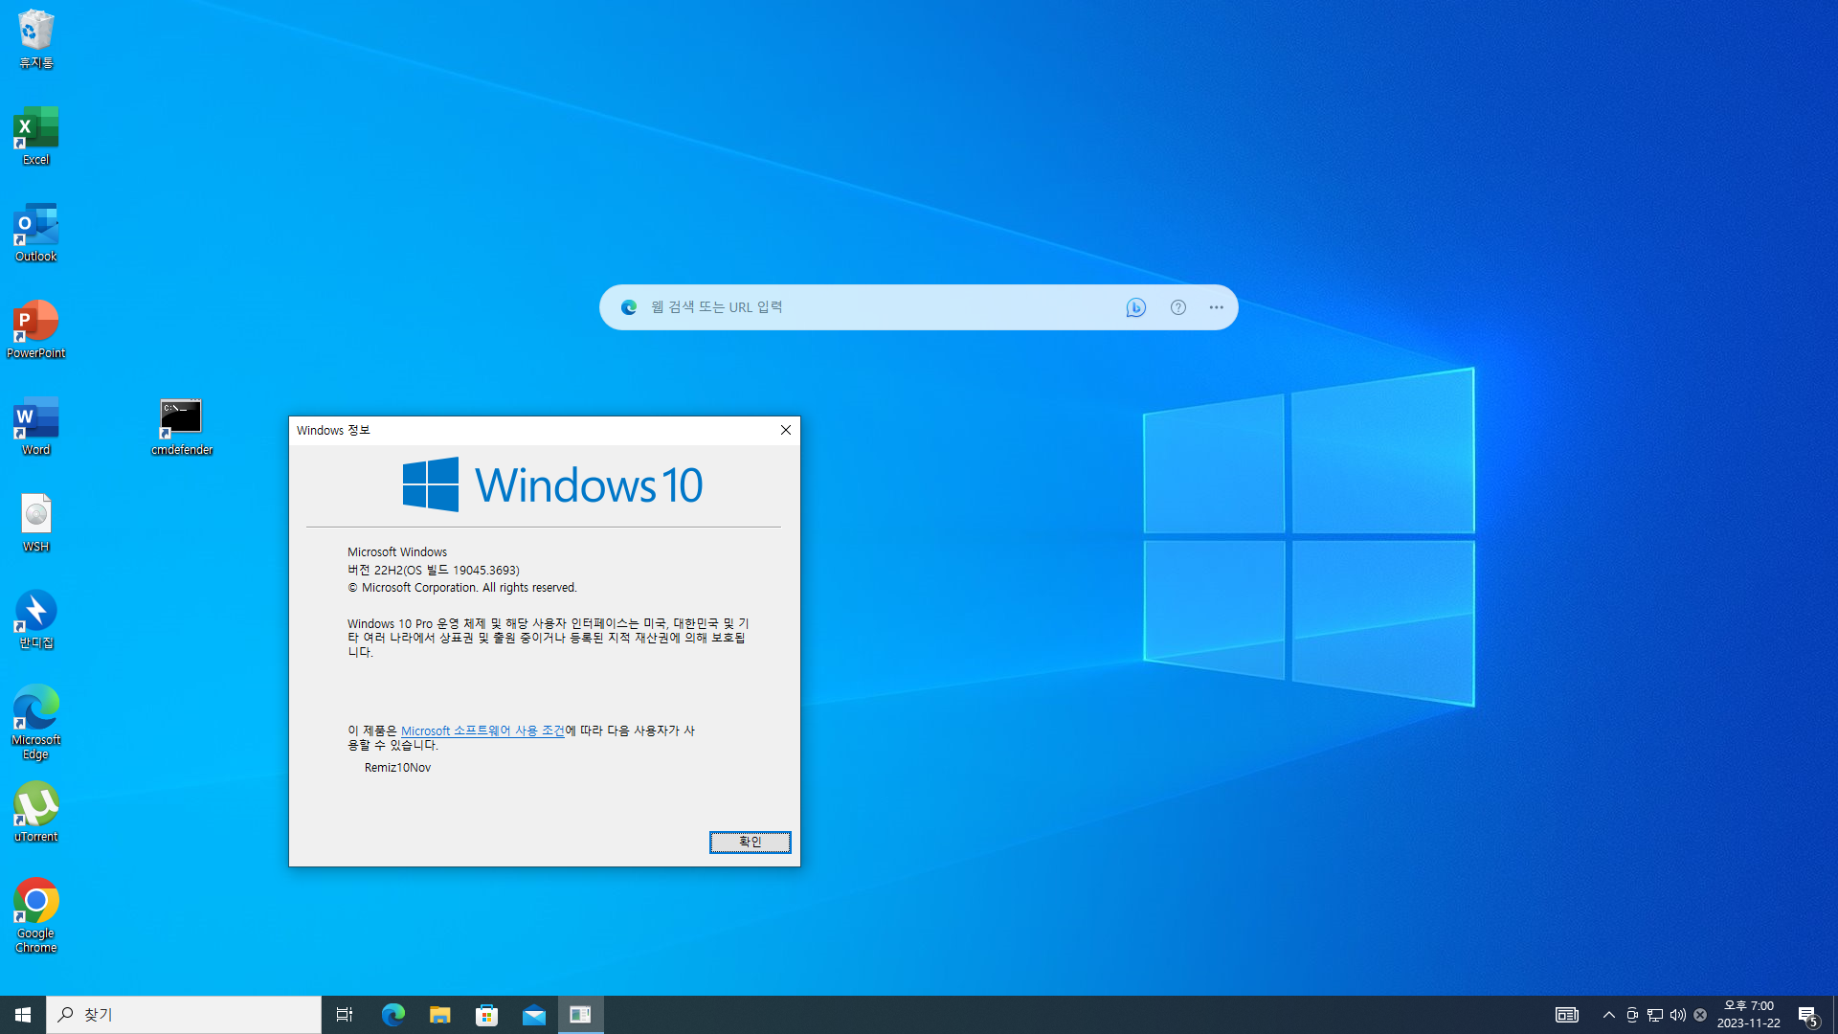The height and width of the screenshot is (1034, 1838).
Task: Click the circular x tray status icon
Action: (x=1700, y=1015)
